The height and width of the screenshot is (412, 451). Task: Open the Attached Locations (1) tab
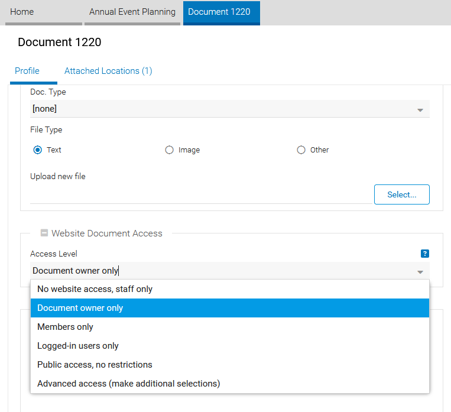pos(108,71)
